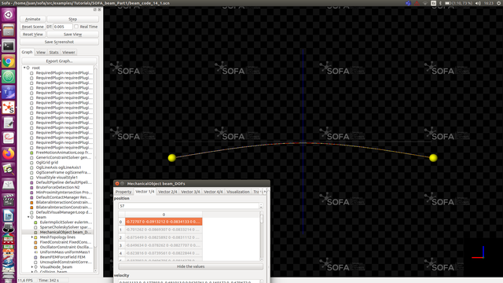The height and width of the screenshot is (283, 503).
Task: Open Microsoft Teams dock icon
Action: coord(9,92)
